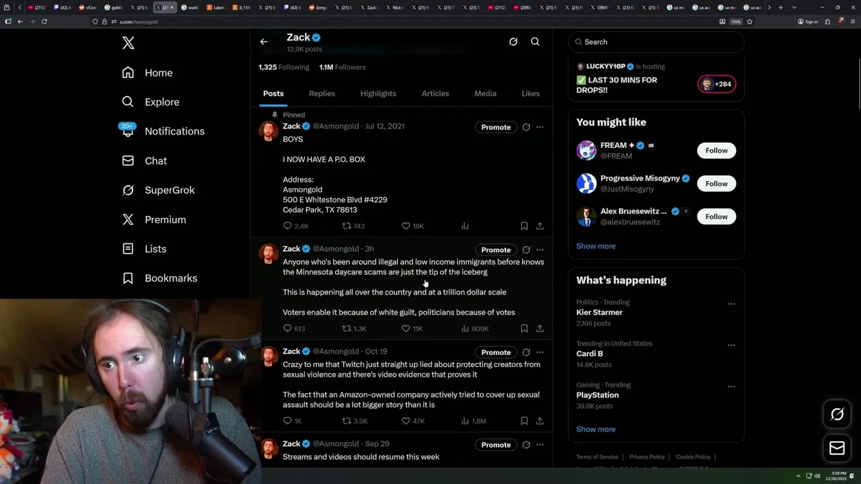Share the Minnesota daycare post
The height and width of the screenshot is (484, 861).
tap(539, 329)
